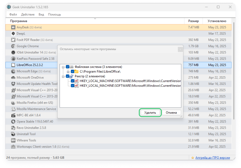This screenshot has width=241, height=168.
Task: Click the Microsoft OneDrive cloud icon
Action: pyautogui.click(x=13, y=77)
